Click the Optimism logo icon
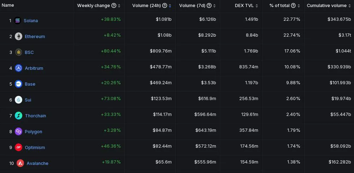This screenshot has height=173, width=354. [19, 148]
